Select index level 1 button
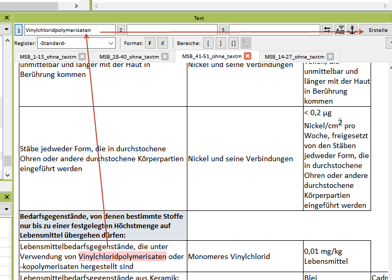Screen dimensions: 392x280 [18, 30]
